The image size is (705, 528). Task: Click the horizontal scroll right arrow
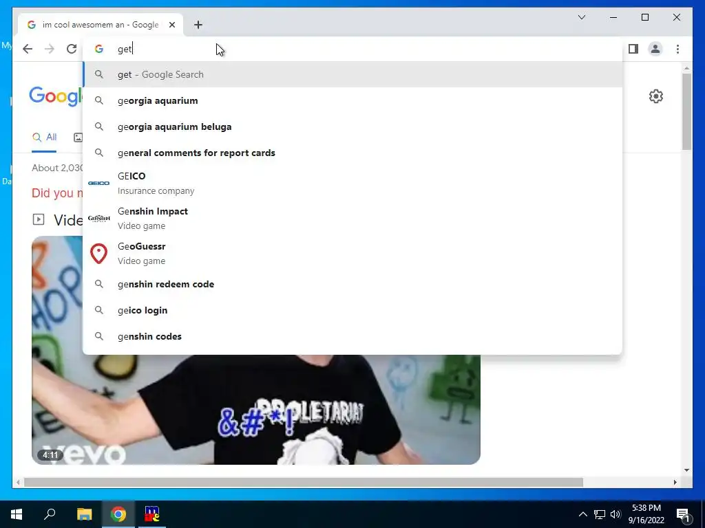pyautogui.click(x=675, y=483)
